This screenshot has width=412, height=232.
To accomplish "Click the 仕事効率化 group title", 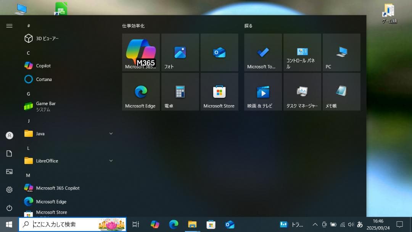I will tap(133, 26).
